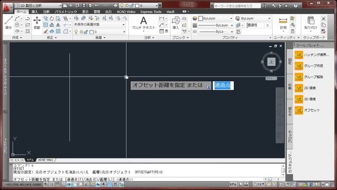Screen dimensions: 337x190
Task: Click the array tool icon
Action: (58, 31)
